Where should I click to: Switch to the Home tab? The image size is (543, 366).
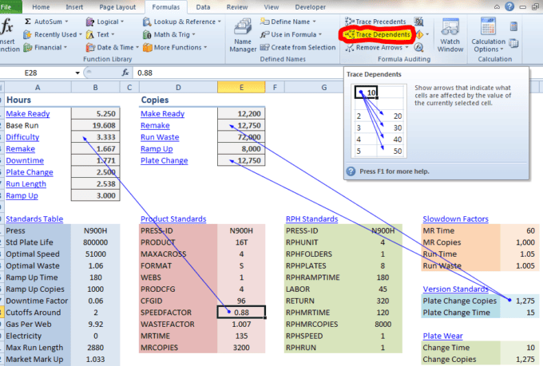[x=41, y=7]
